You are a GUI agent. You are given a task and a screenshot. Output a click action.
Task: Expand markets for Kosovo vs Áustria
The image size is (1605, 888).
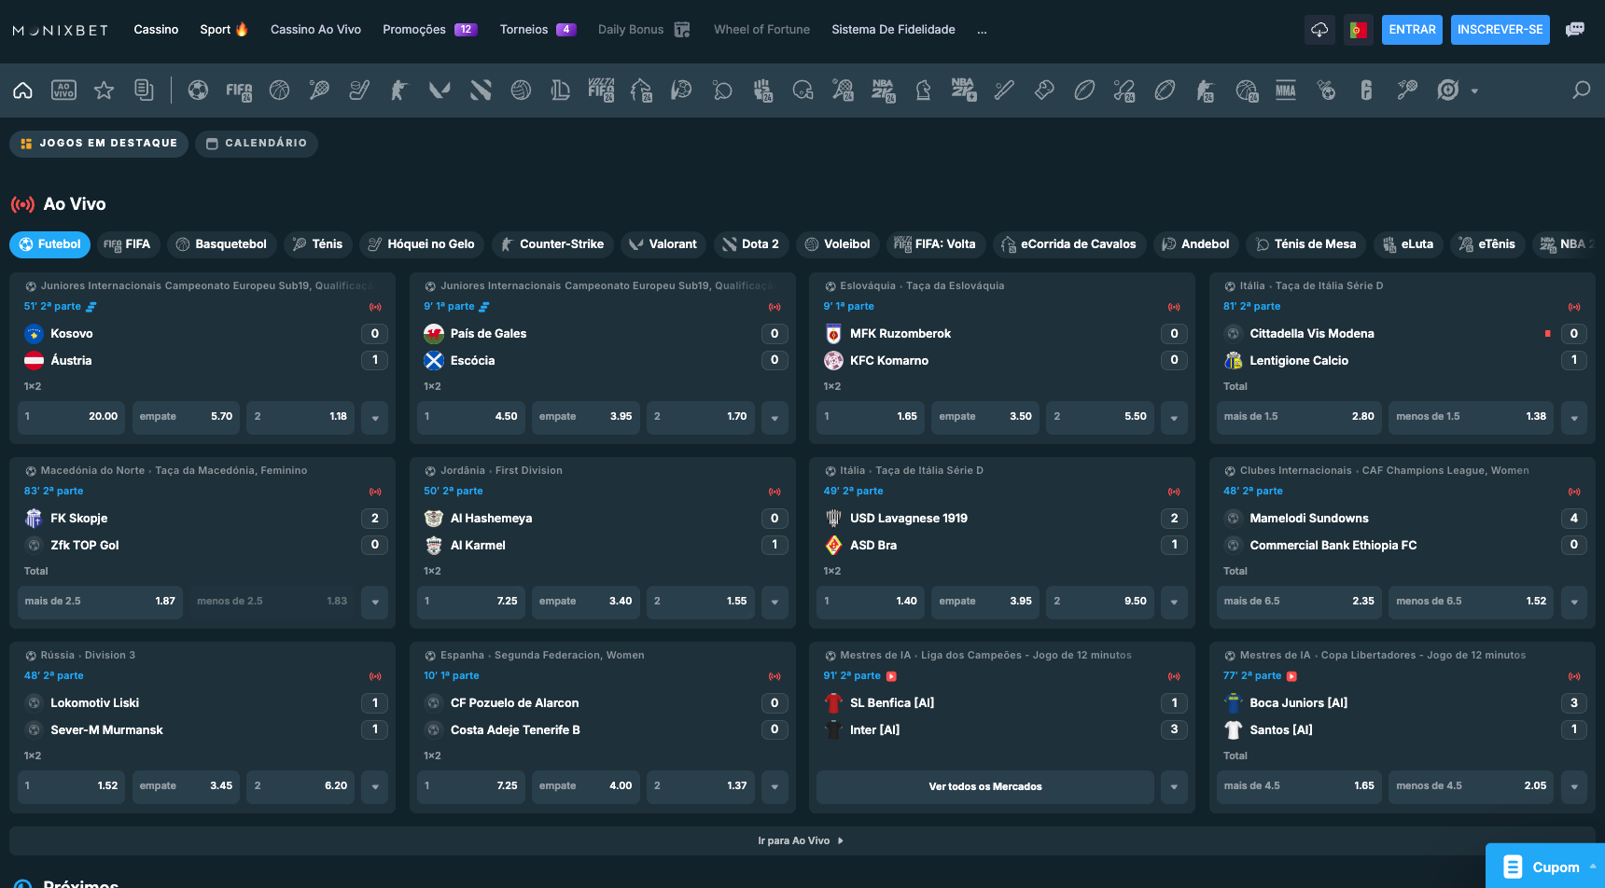click(x=375, y=417)
